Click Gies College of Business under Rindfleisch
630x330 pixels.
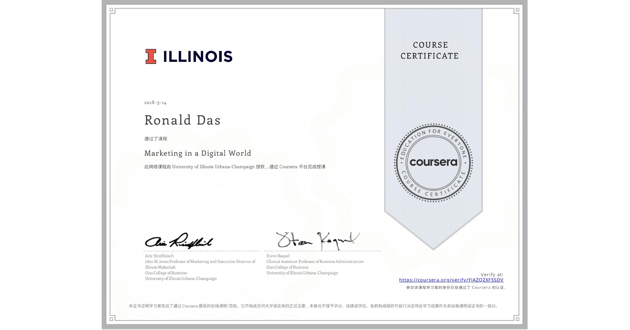pyautogui.click(x=166, y=273)
